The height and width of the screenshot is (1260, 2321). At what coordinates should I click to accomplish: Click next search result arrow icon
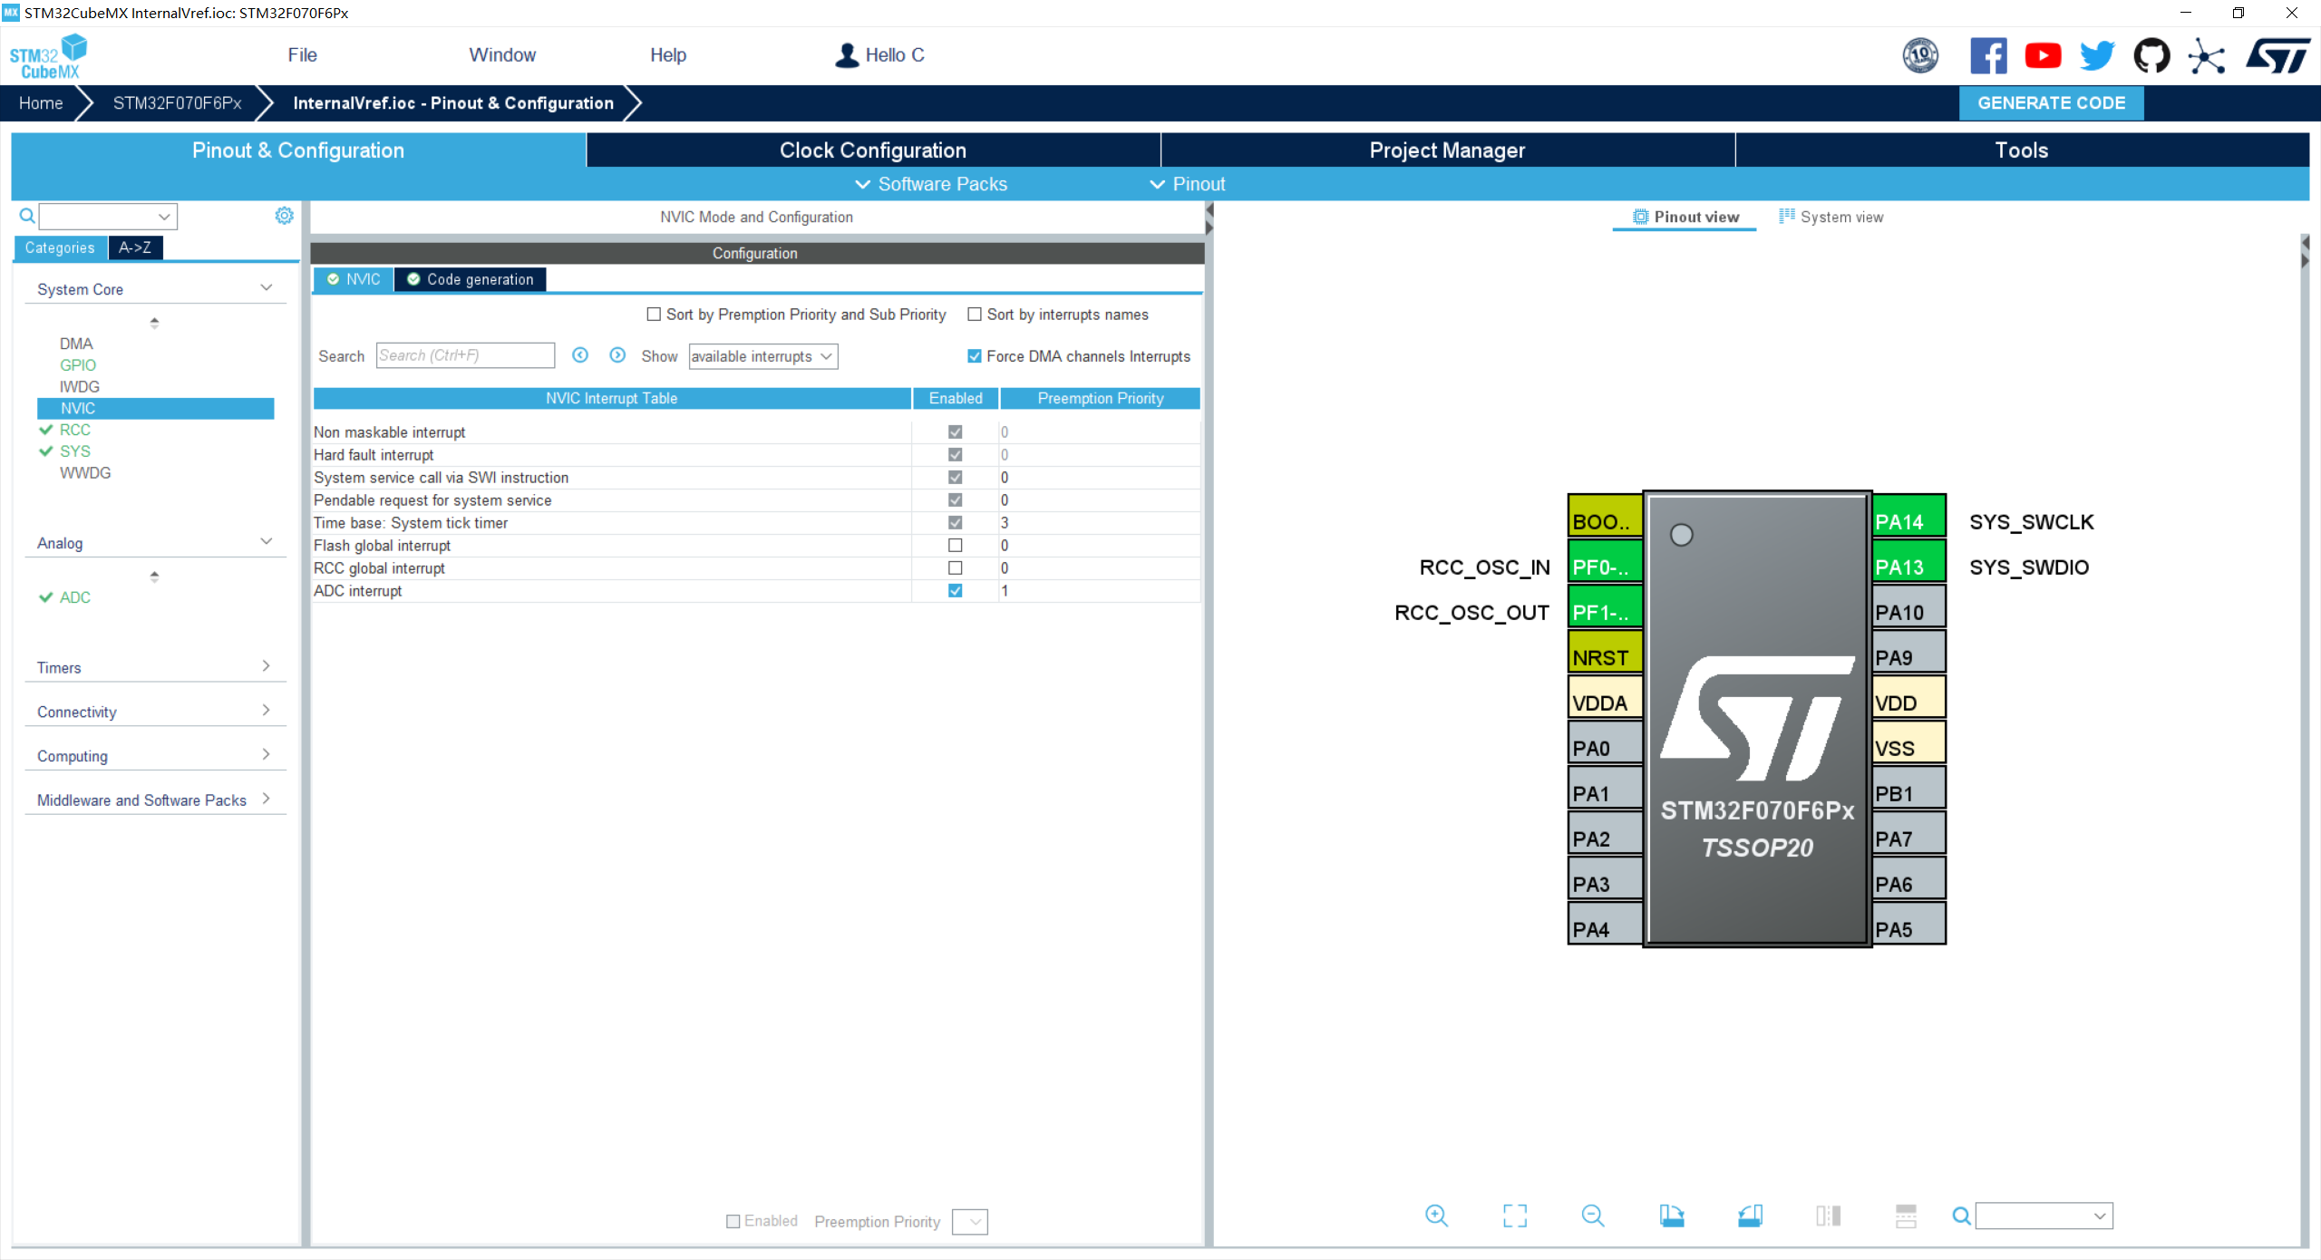(x=617, y=355)
